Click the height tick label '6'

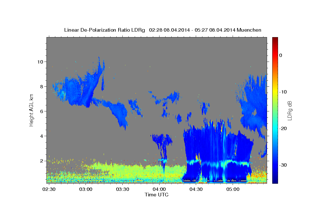pos(42,111)
